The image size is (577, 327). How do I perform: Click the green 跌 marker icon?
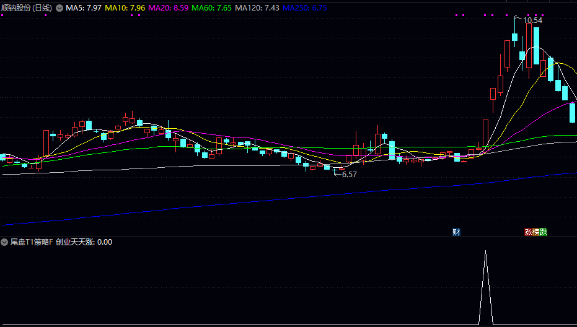[x=544, y=232]
